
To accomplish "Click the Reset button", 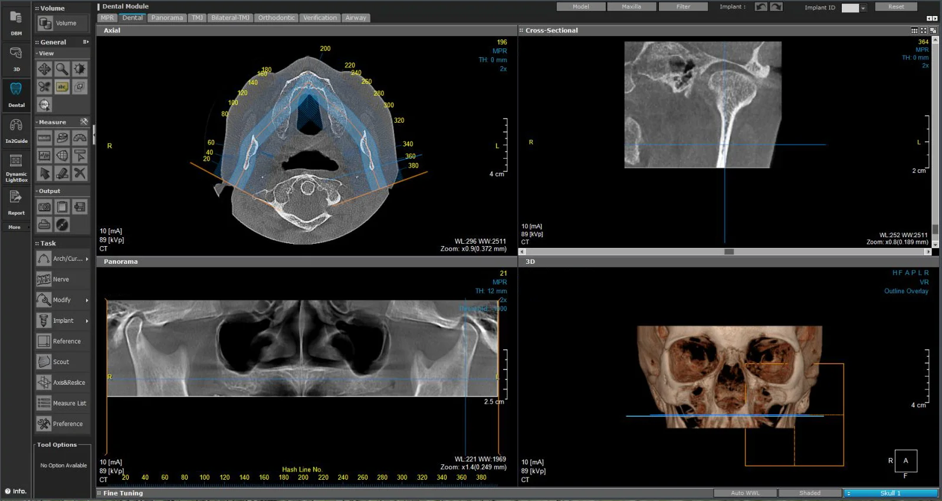I will (x=896, y=6).
